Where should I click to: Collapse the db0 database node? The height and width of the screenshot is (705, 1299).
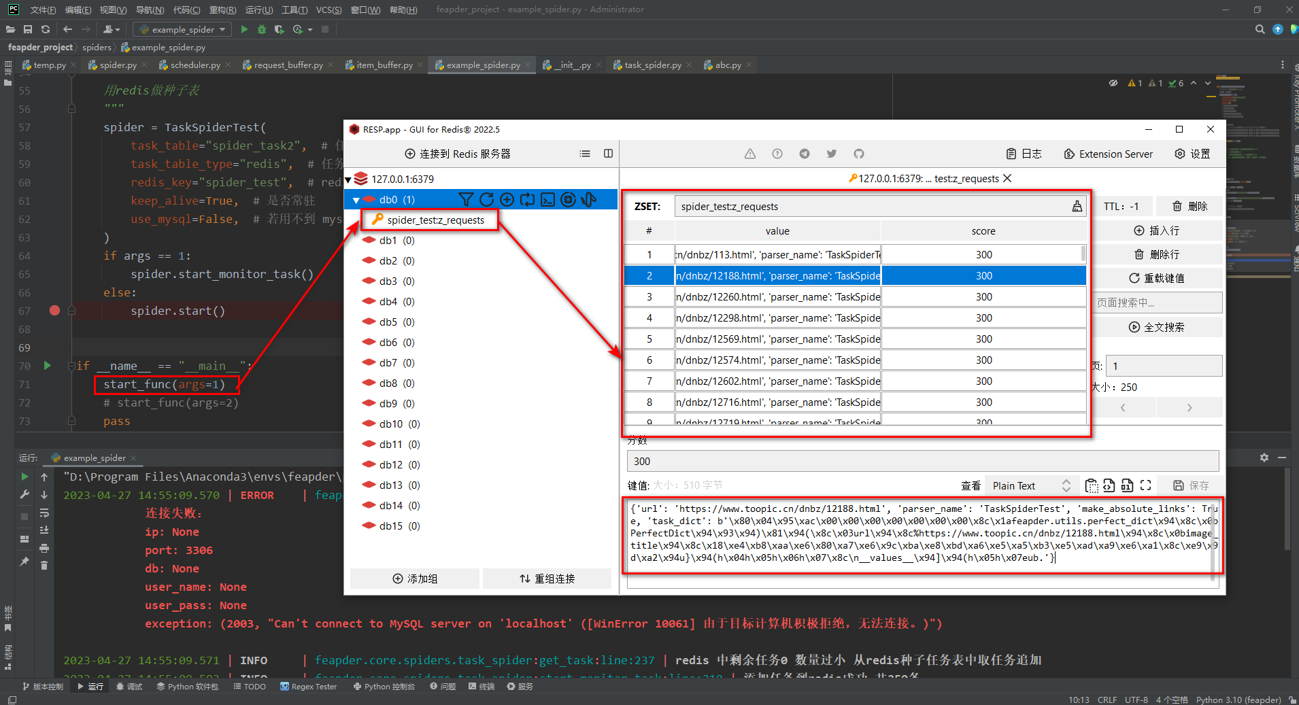click(356, 199)
